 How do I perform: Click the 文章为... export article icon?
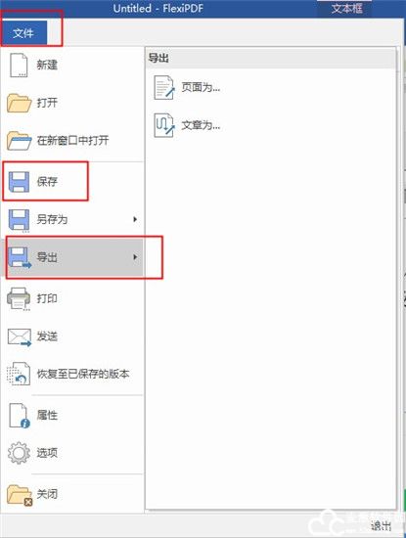click(164, 125)
